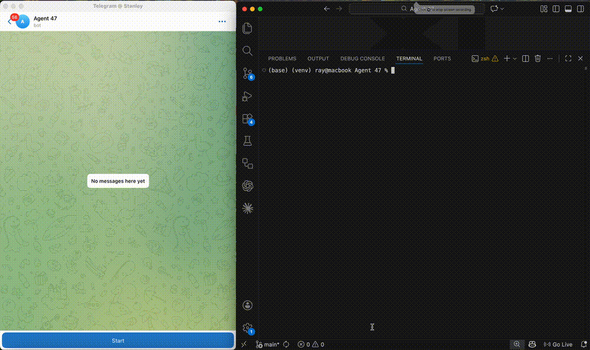
Task: Split the terminal pane
Action: point(526,58)
